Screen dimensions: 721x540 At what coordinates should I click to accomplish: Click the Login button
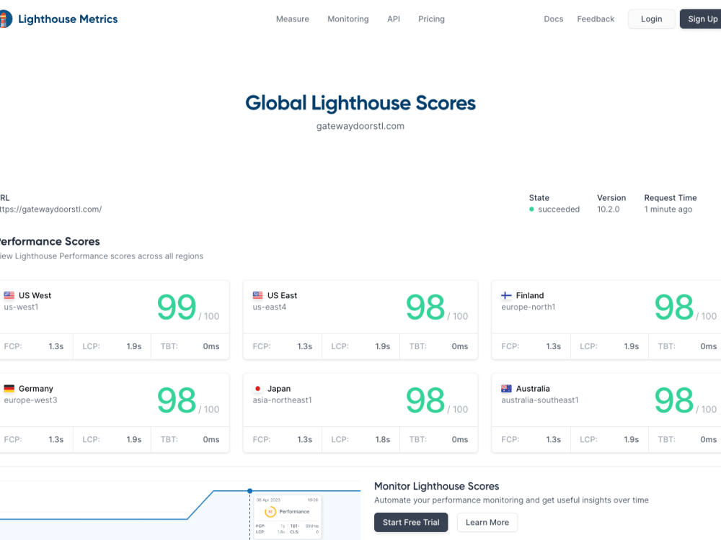pyautogui.click(x=652, y=19)
